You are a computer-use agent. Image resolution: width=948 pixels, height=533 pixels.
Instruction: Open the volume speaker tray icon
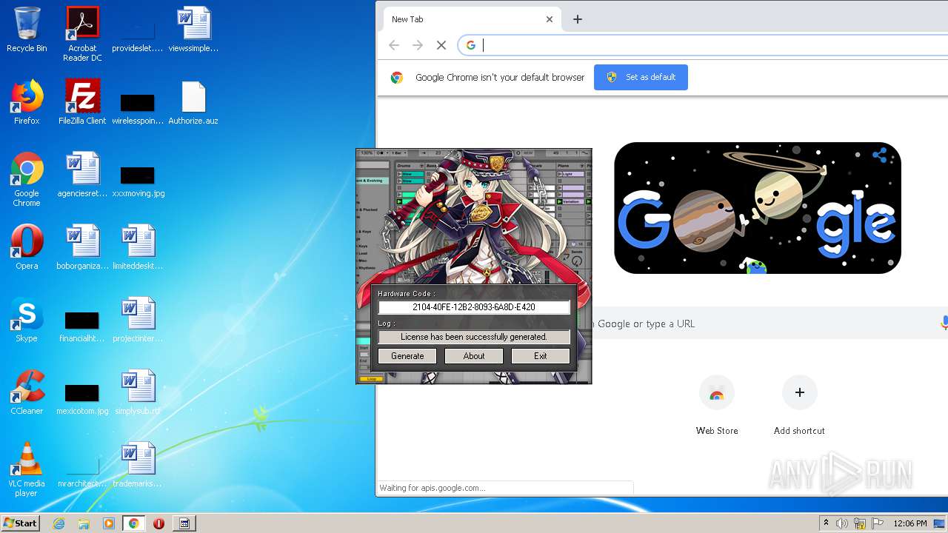(x=842, y=523)
